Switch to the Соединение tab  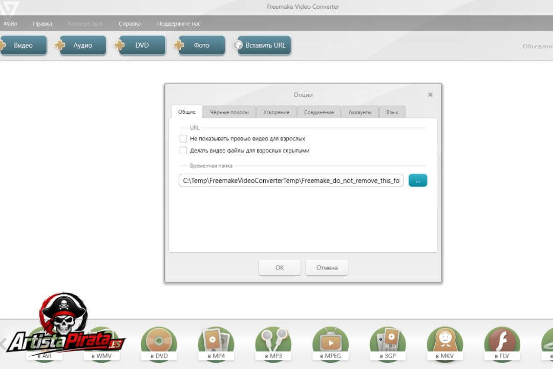click(319, 112)
